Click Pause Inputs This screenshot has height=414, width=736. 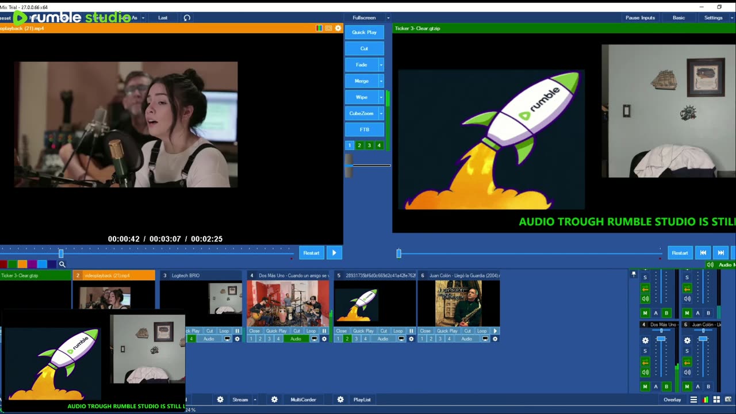pyautogui.click(x=640, y=18)
